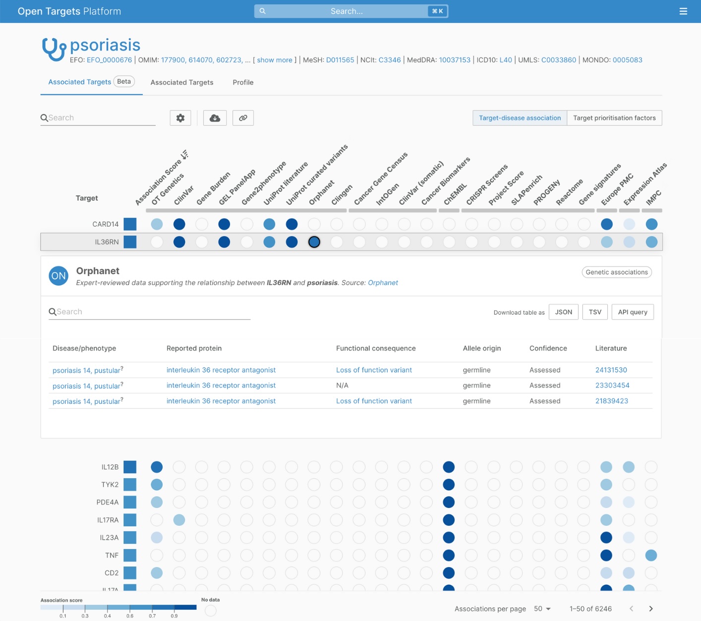Go to the next associations page chevron
This screenshot has width=701, height=621.
[x=651, y=609]
